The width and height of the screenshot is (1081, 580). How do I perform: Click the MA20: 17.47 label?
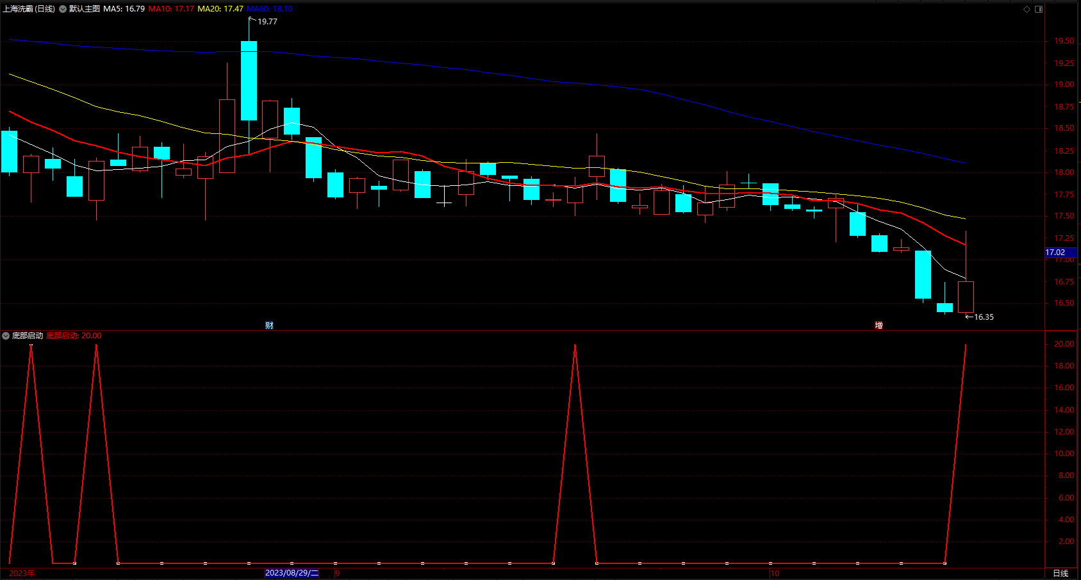pos(220,9)
